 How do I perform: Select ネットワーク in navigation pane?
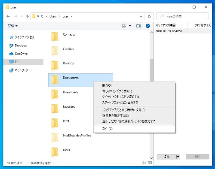pyautogui.click(x=18, y=70)
